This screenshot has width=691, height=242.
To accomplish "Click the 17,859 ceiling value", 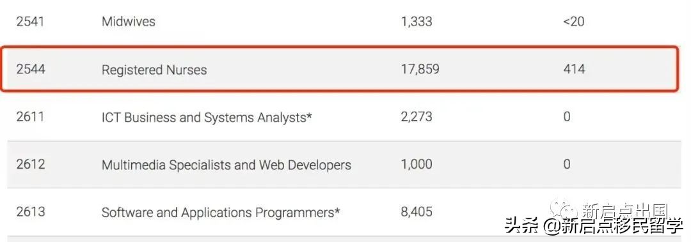I will pos(420,70).
